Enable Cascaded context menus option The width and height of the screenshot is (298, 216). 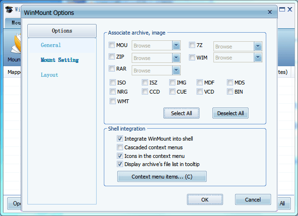120,147
